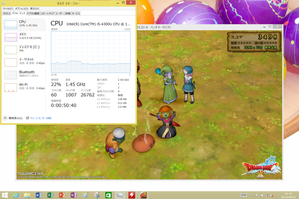Click Task Manager title bar icon

tap(4, 3)
